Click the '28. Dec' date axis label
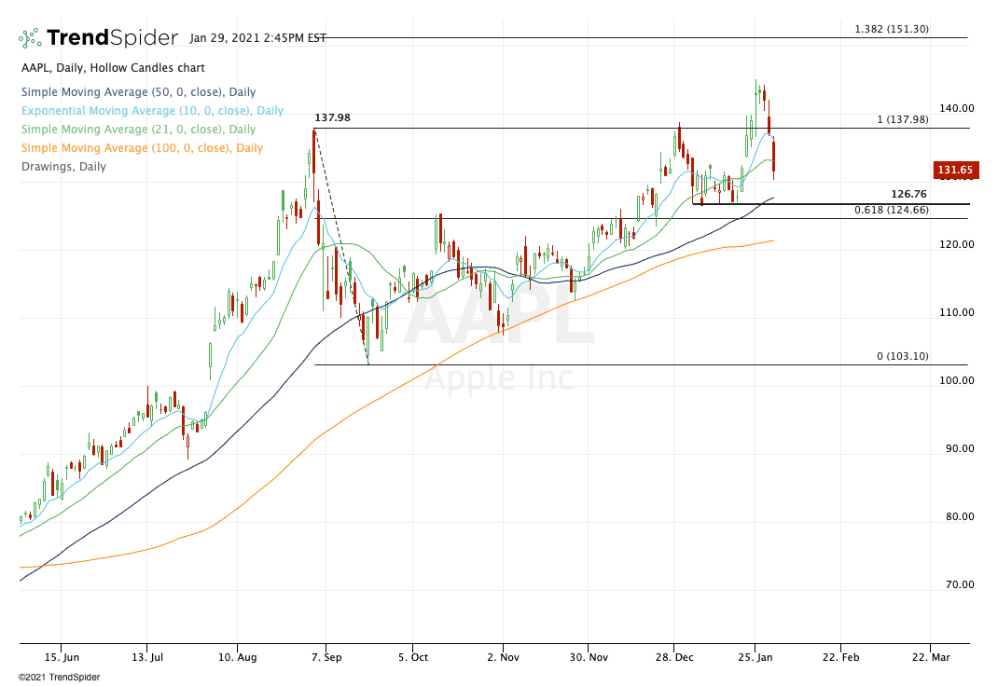Image resolution: width=998 pixels, height=686 pixels. pyautogui.click(x=674, y=657)
